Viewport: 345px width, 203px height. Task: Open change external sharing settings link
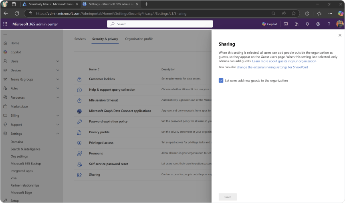[x=272, y=67]
